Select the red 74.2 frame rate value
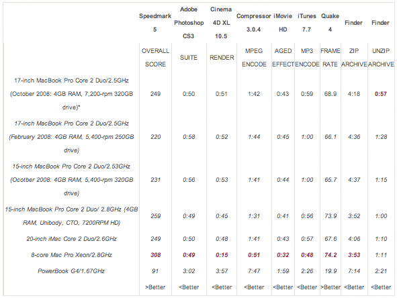Viewport: 397px width, 298px height. tap(330, 255)
